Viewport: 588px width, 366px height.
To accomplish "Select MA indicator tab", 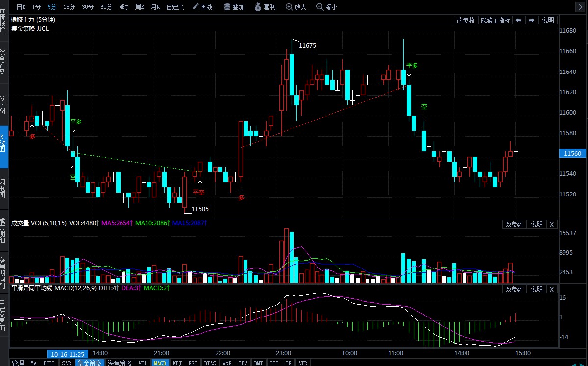I will click(33, 363).
